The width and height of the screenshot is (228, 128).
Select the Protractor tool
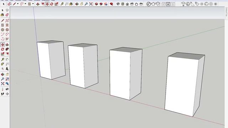[2, 64]
